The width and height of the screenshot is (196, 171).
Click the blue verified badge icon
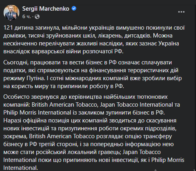[x=74, y=9]
